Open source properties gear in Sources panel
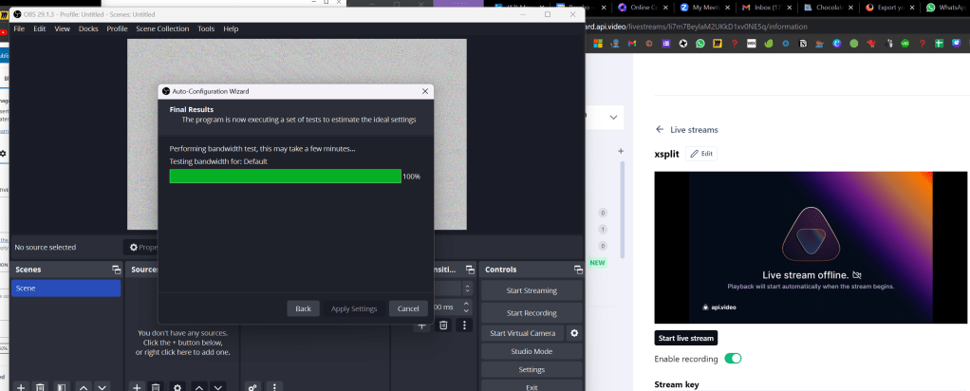The image size is (970, 391). tap(177, 386)
